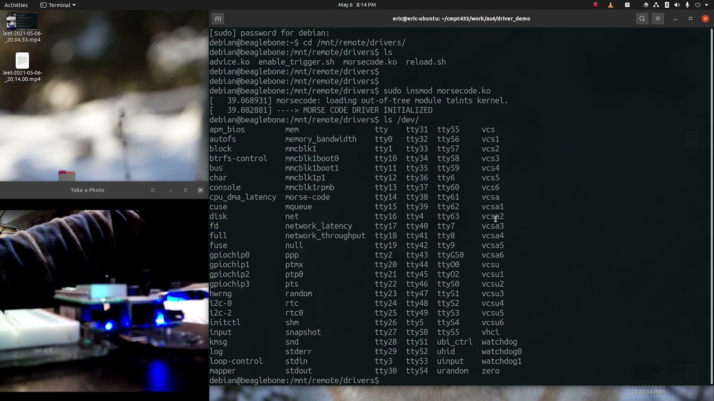Click enable_trigger.sh in the ls output
Screen dimensions: 714x401
tap(296, 62)
